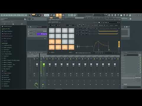Click the channel rack add channel button
Screen dimensions: 142x106
pos(45,39)
